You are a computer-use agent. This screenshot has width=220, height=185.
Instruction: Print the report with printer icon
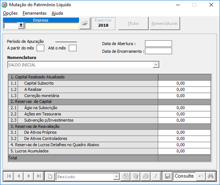click(x=146, y=176)
